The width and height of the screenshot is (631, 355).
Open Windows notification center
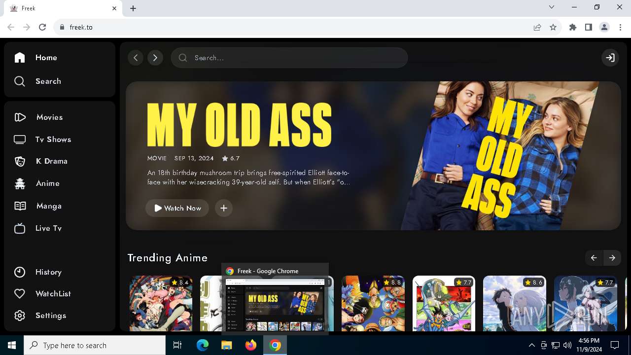coord(615,346)
